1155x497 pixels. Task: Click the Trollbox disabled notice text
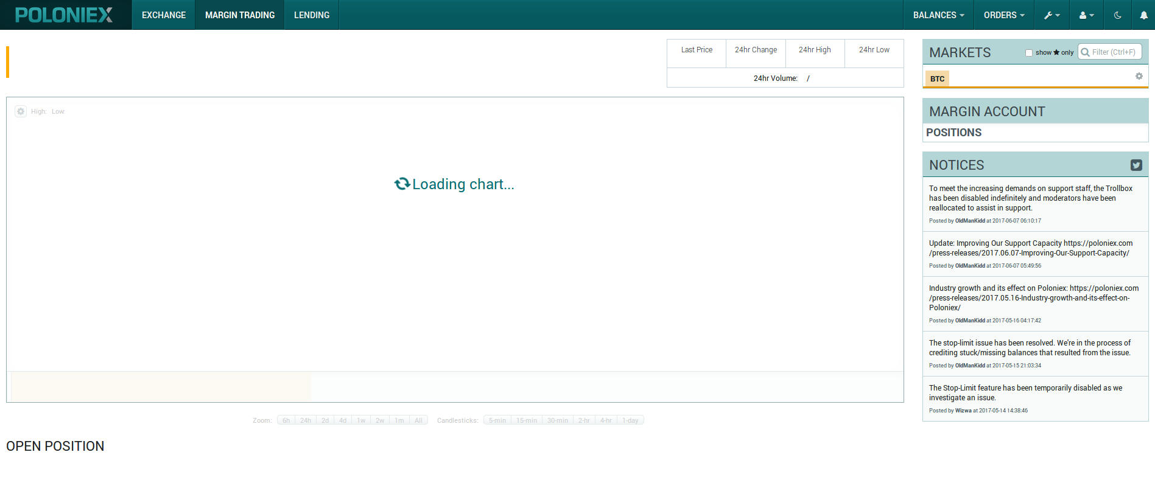click(1031, 198)
